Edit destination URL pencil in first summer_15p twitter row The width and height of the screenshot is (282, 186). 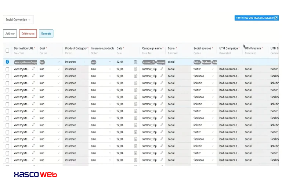(x=33, y=90)
